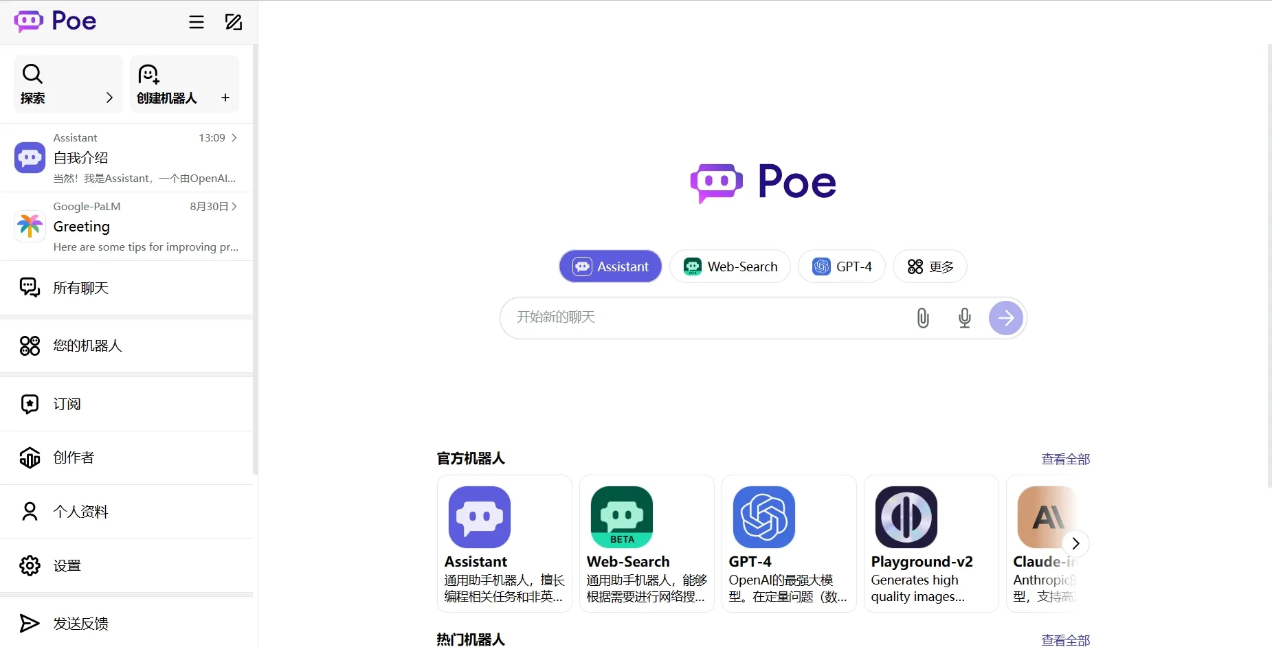Click the Google-PaLM palm tree avatar
Screen dimensions: 1272x647
[x=30, y=226]
